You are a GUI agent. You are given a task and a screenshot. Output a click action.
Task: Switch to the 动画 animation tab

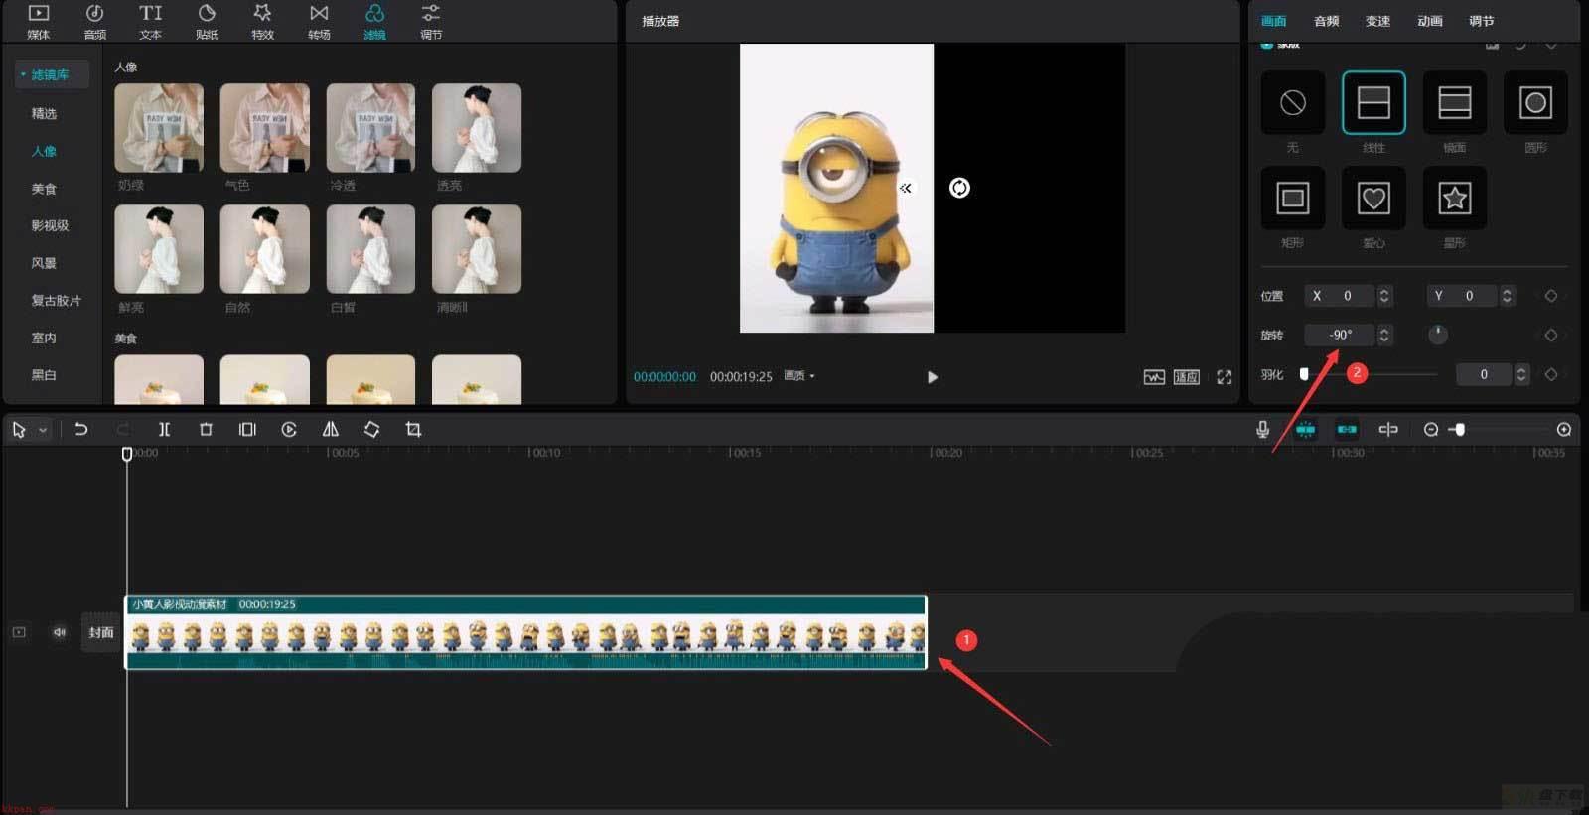1429,21
